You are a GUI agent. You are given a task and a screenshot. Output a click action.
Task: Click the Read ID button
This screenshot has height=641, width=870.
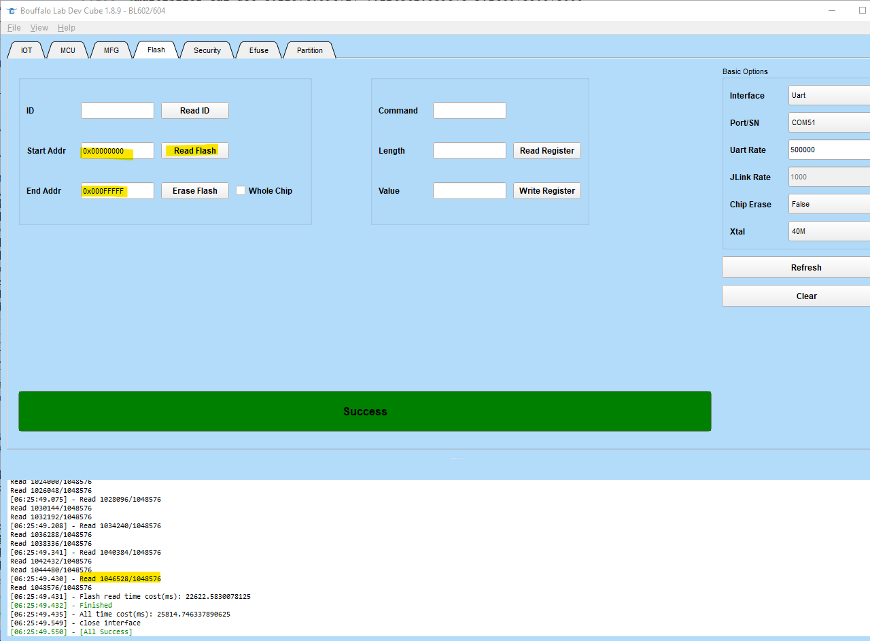point(195,111)
